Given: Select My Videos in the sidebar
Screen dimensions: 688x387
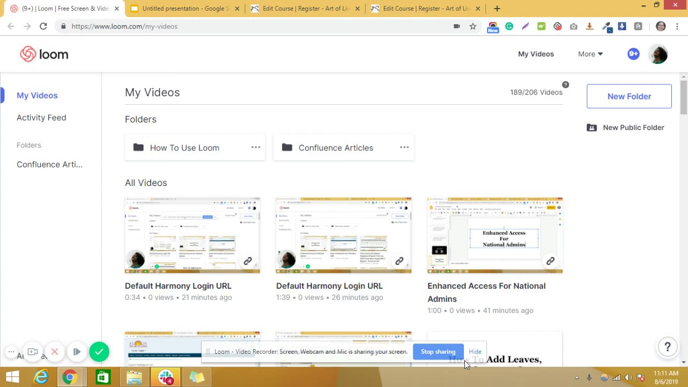Looking at the screenshot, I should tap(37, 95).
